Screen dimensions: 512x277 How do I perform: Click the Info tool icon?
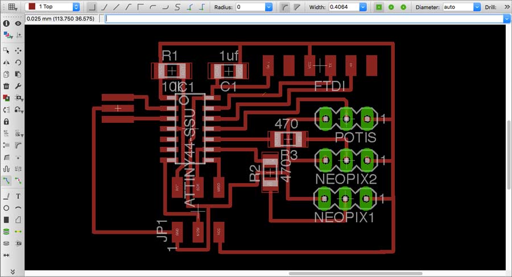tap(6, 24)
